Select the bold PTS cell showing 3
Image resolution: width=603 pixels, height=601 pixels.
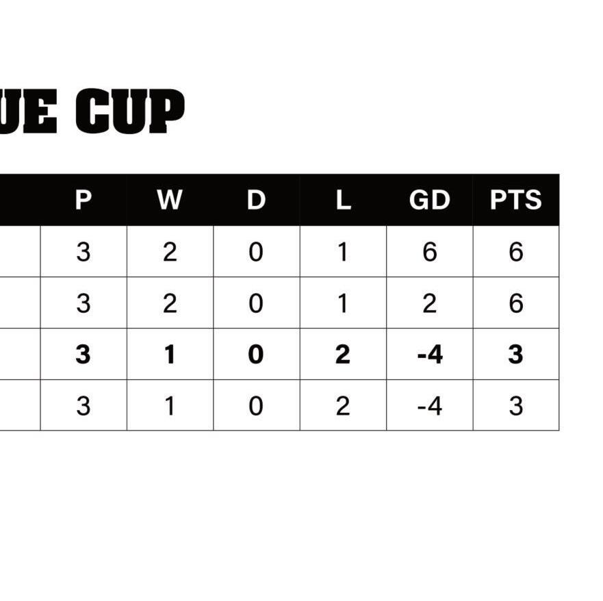pos(515,354)
